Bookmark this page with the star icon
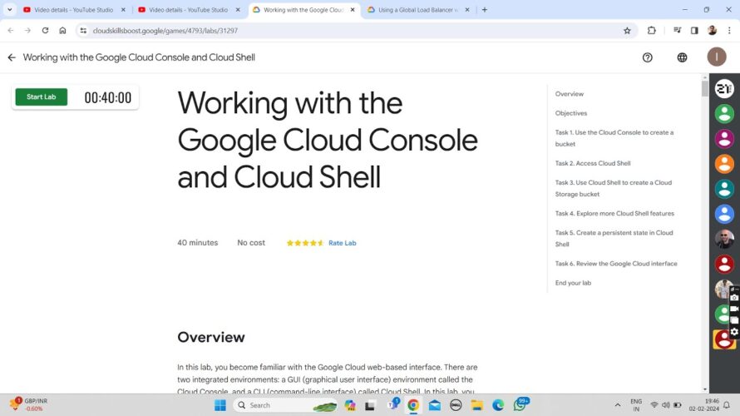 click(x=627, y=31)
